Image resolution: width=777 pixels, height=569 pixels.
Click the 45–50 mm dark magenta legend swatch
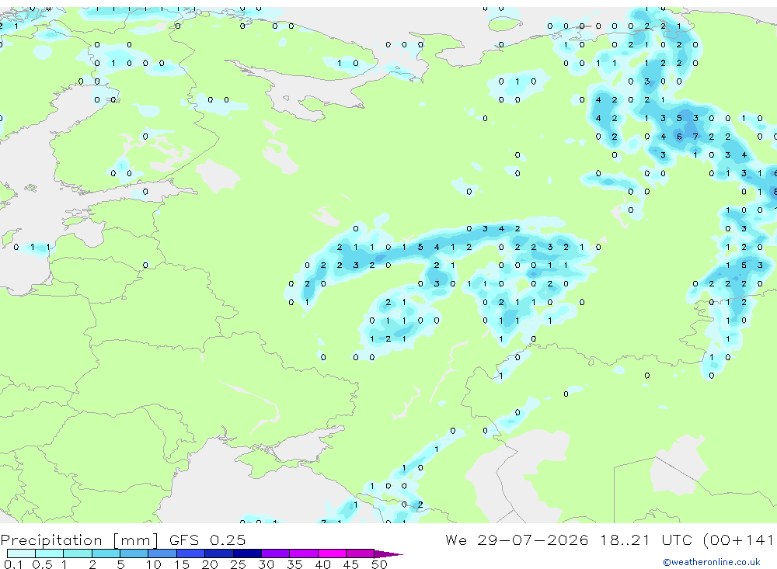pos(361,553)
